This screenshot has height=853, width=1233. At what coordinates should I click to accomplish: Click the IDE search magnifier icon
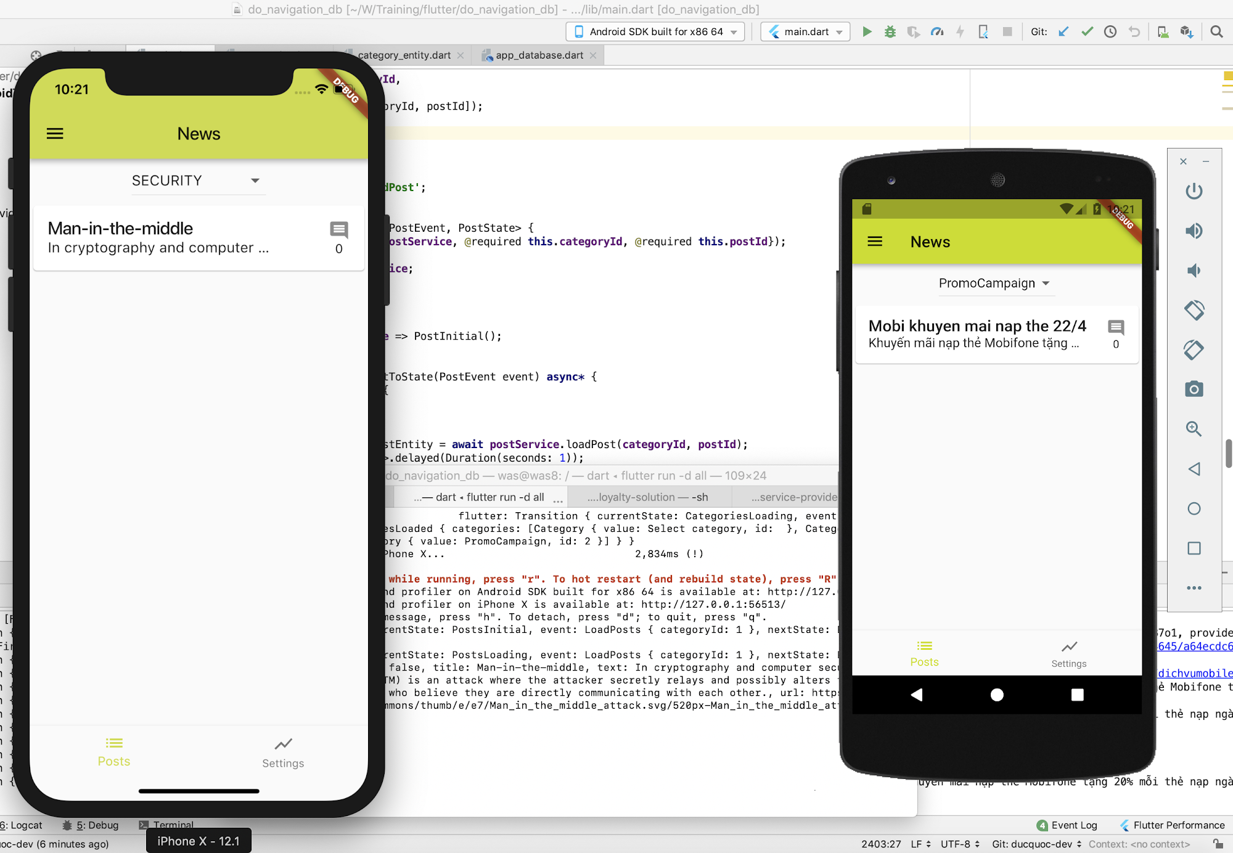[1216, 31]
